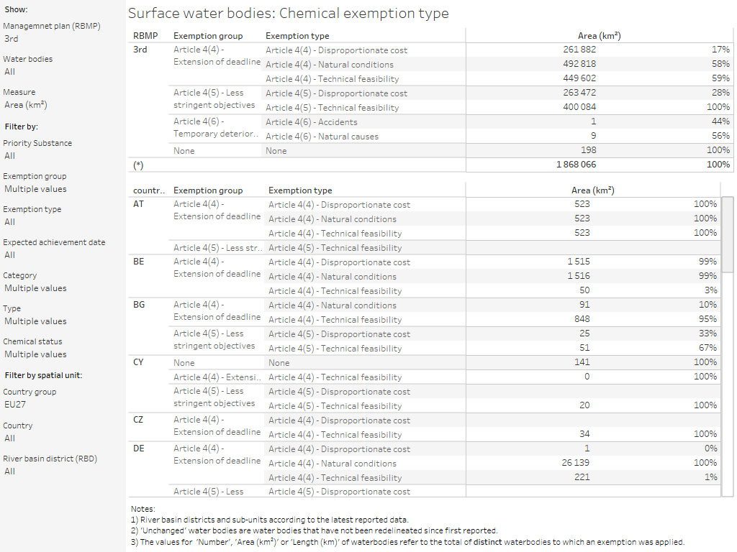The width and height of the screenshot is (737, 552).
Task: Select the 58% value for Natural conditions
Action: click(x=720, y=64)
